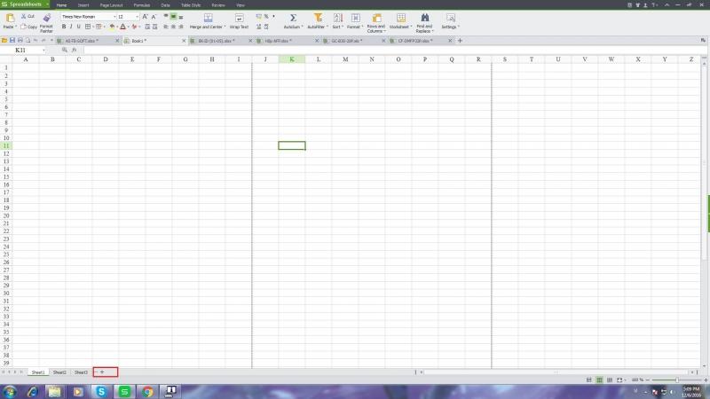Open the Worksheet tool icon

click(x=401, y=18)
